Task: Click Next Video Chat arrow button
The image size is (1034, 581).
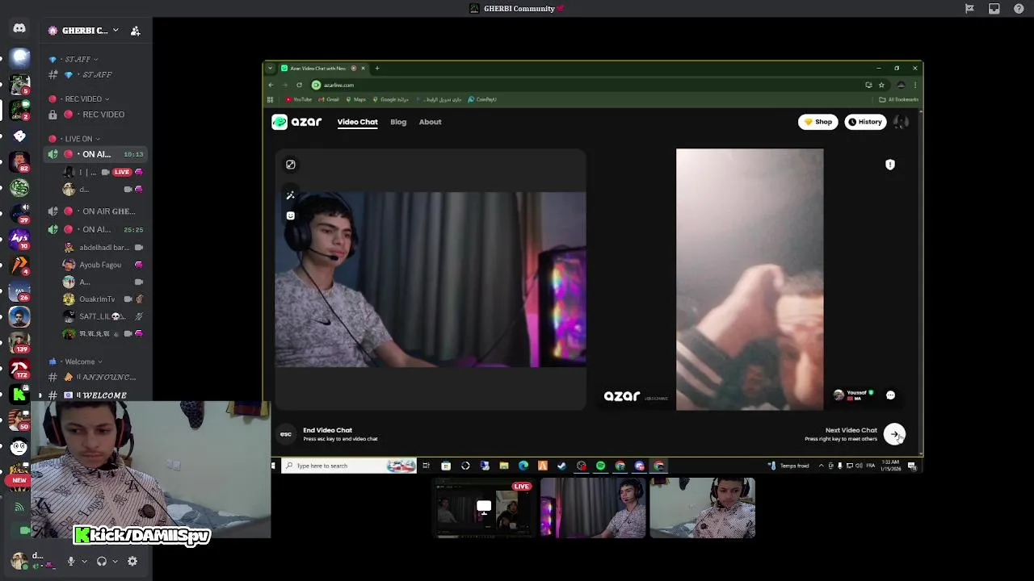Action: [894, 434]
